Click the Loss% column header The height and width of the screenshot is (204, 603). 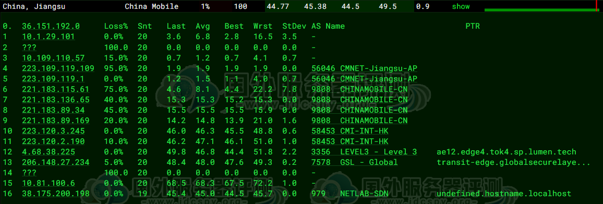coord(116,26)
